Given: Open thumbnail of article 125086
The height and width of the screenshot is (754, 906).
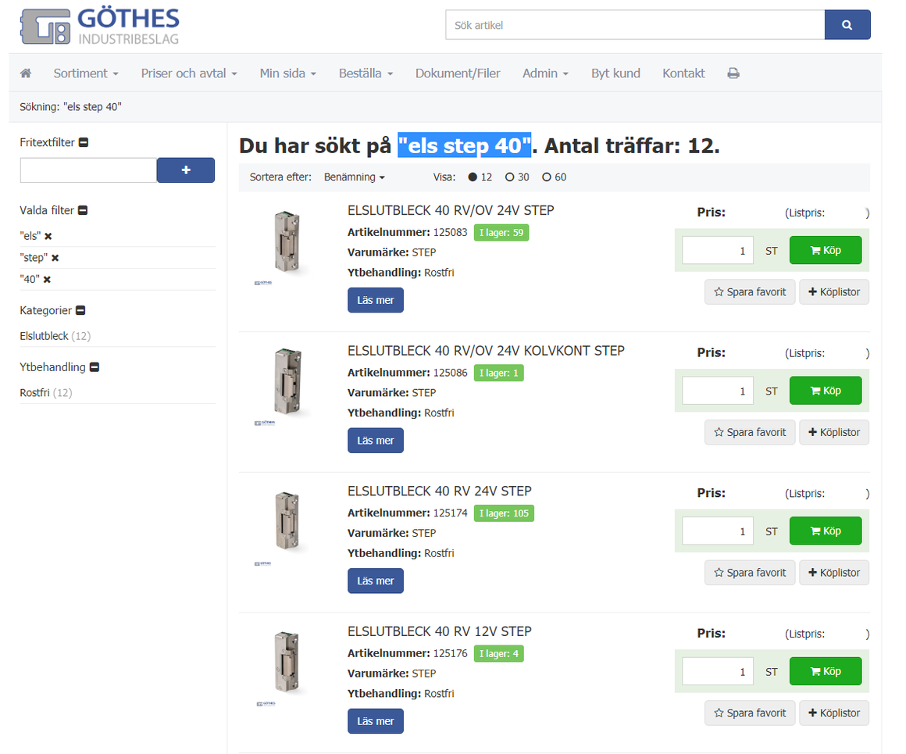Looking at the screenshot, I should tap(286, 386).
